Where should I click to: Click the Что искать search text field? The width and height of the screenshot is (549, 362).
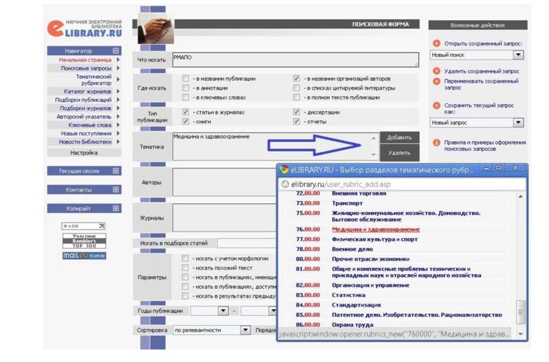[296, 60]
